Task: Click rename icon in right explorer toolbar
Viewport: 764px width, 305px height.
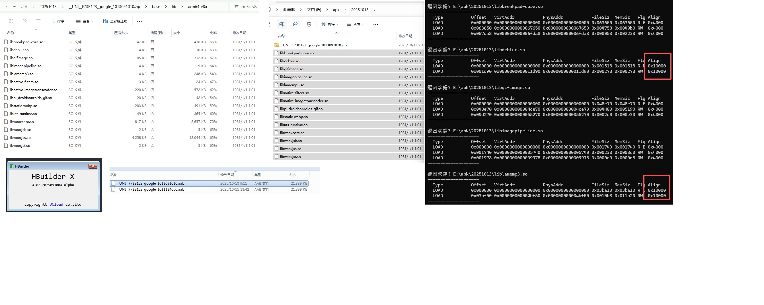Action: pyautogui.click(x=282, y=24)
